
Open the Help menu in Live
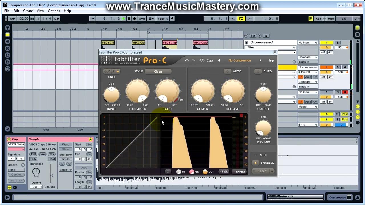67,11
